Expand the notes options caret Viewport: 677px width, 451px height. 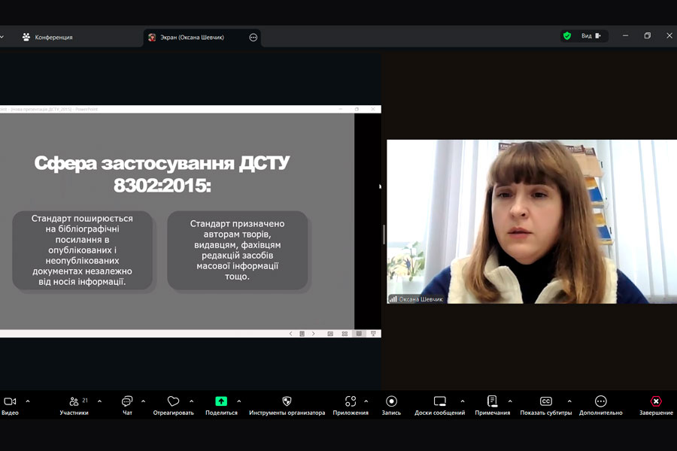point(510,401)
